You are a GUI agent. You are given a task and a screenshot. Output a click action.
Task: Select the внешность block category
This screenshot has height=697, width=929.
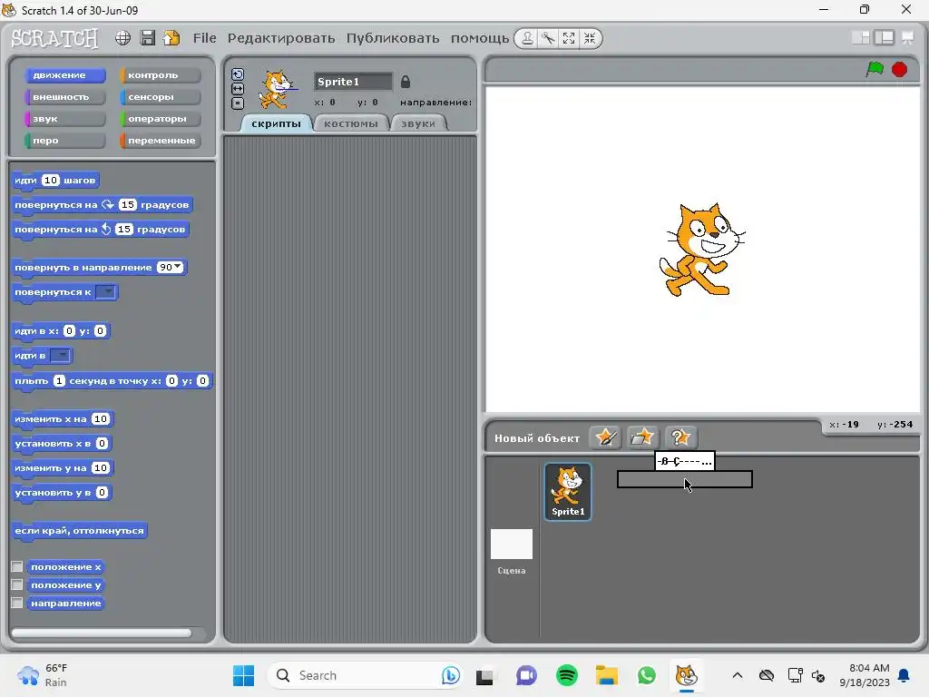(64, 96)
